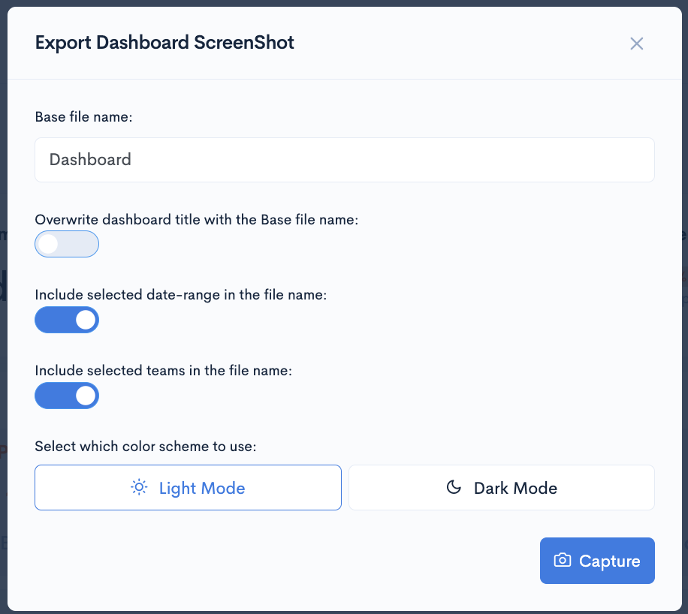Focus the Base file name input field
Image resolution: width=688 pixels, height=614 pixels.
(345, 160)
